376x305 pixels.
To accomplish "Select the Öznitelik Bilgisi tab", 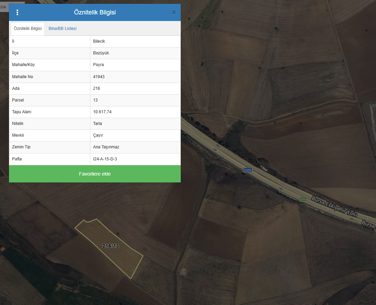I will click(x=28, y=29).
